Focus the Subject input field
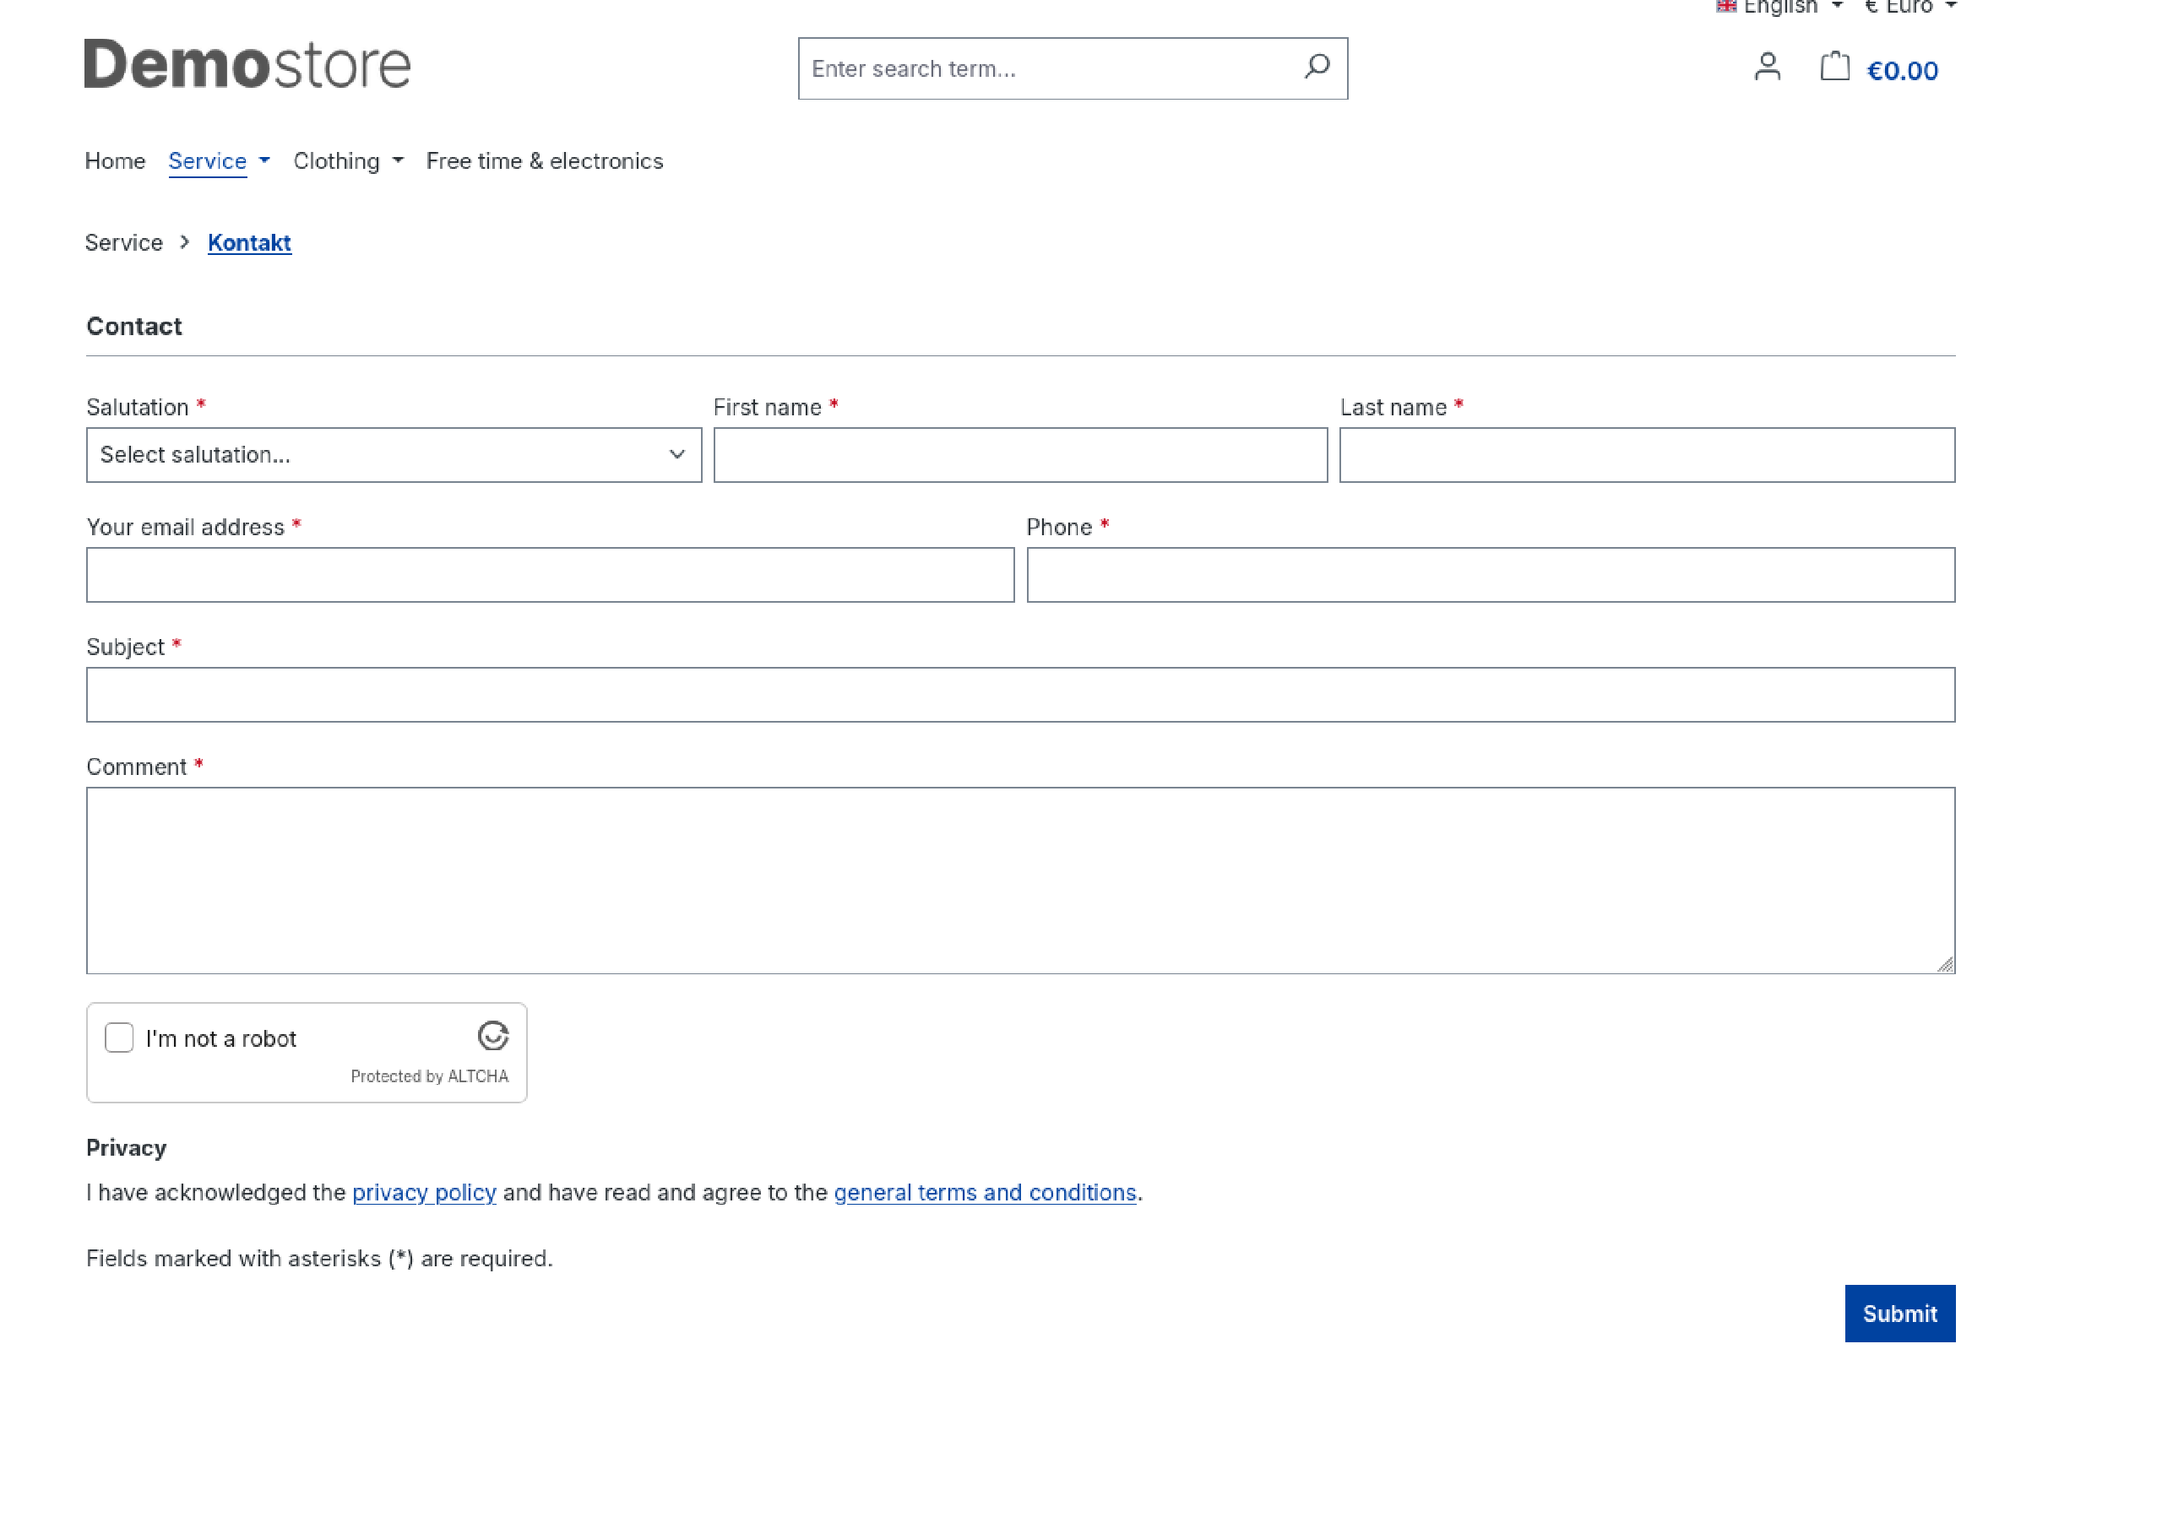Viewport: 2162px width, 1528px height. tap(1021, 695)
